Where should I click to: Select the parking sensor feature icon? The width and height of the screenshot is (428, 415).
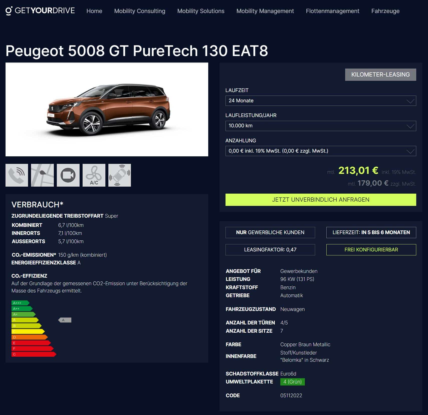[x=120, y=175]
